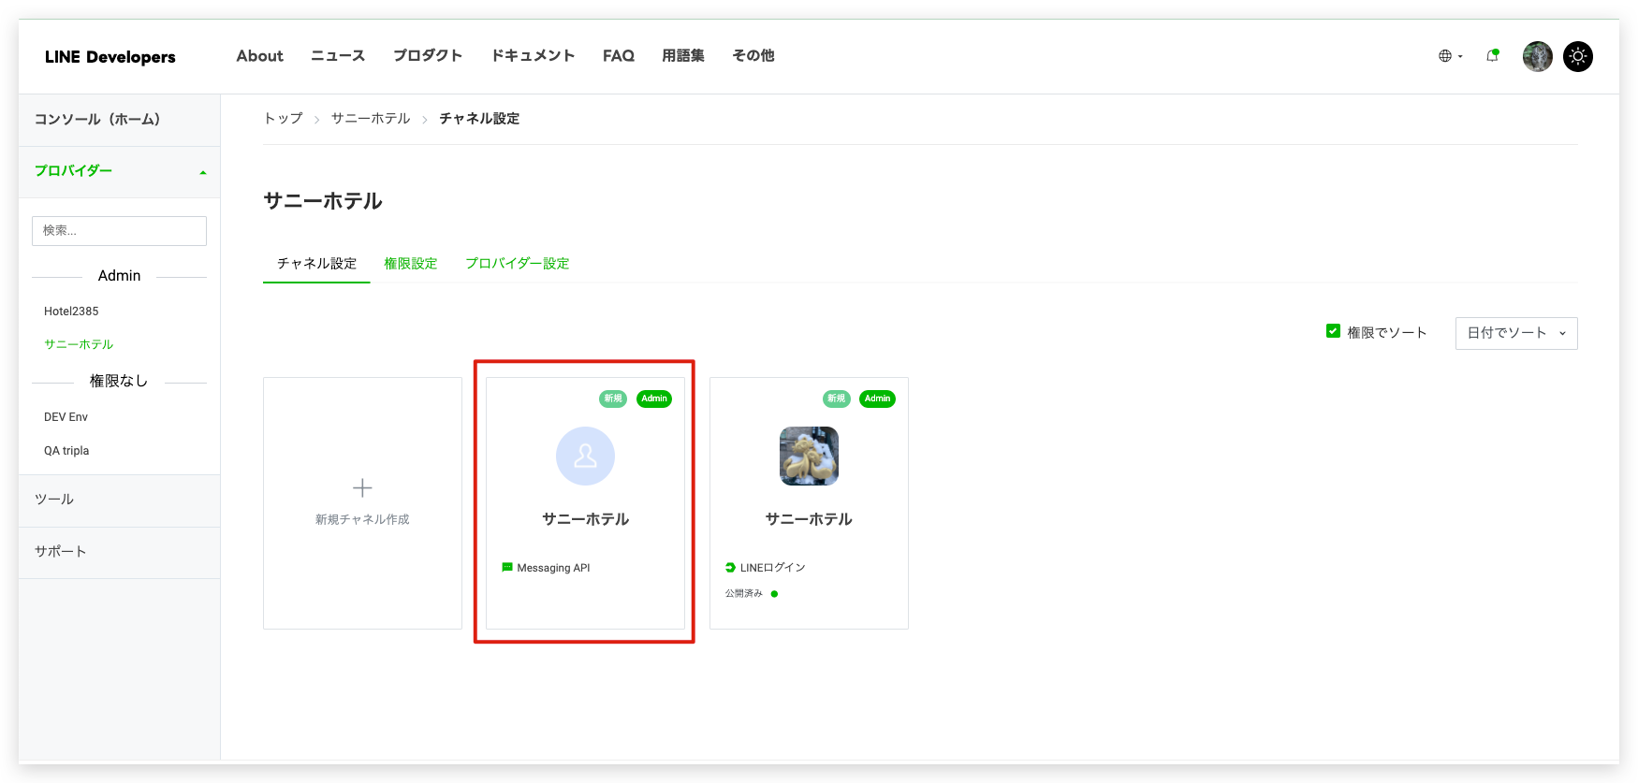The width and height of the screenshot is (1638, 783).
Task: Open the notifications bell
Action: point(1493,56)
